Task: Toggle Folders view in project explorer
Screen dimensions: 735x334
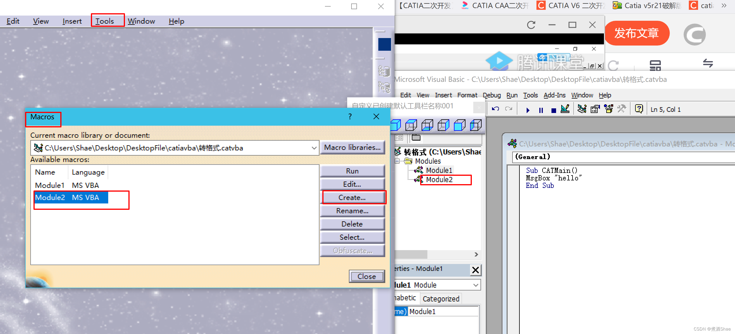Action: [416, 137]
